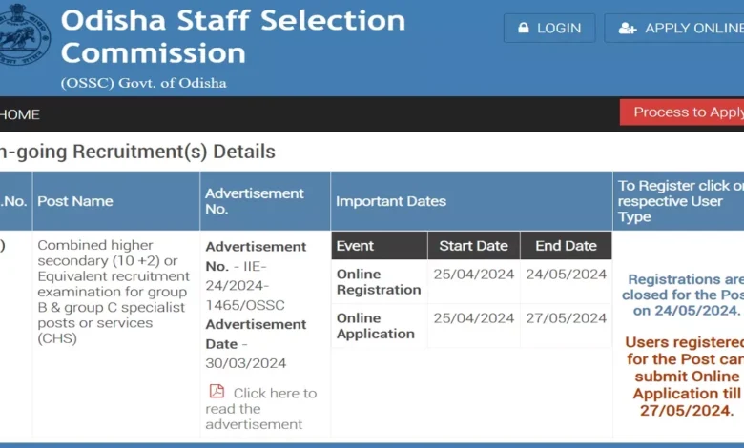Click the lock icon in the LOGIN button
The height and width of the screenshot is (448, 744).
tap(523, 29)
